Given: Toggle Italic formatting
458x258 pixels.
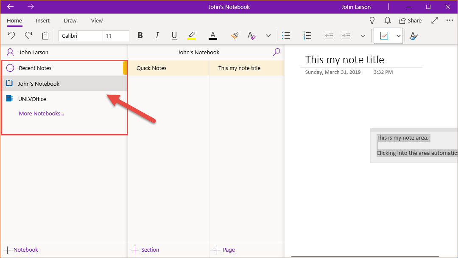Looking at the screenshot, I should [157, 36].
